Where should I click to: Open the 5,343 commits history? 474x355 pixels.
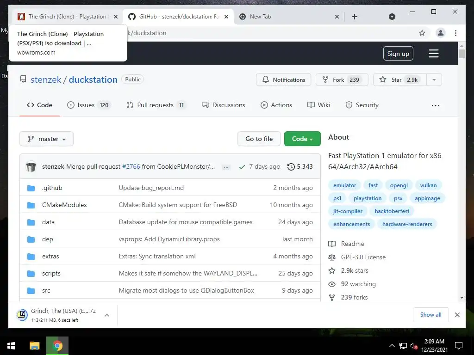[300, 166]
